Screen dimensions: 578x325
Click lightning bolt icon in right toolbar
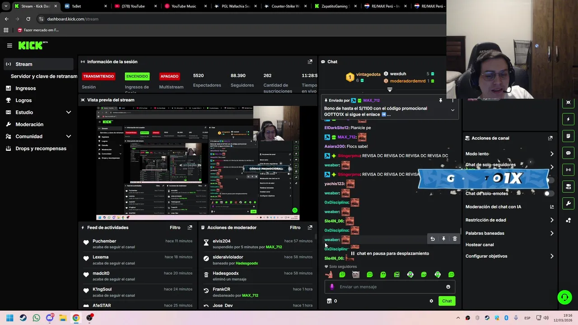pyautogui.click(x=568, y=120)
